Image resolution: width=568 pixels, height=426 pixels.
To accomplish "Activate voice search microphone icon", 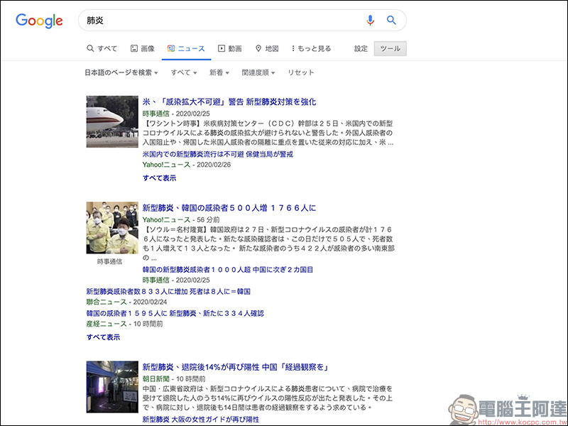I will (x=370, y=21).
